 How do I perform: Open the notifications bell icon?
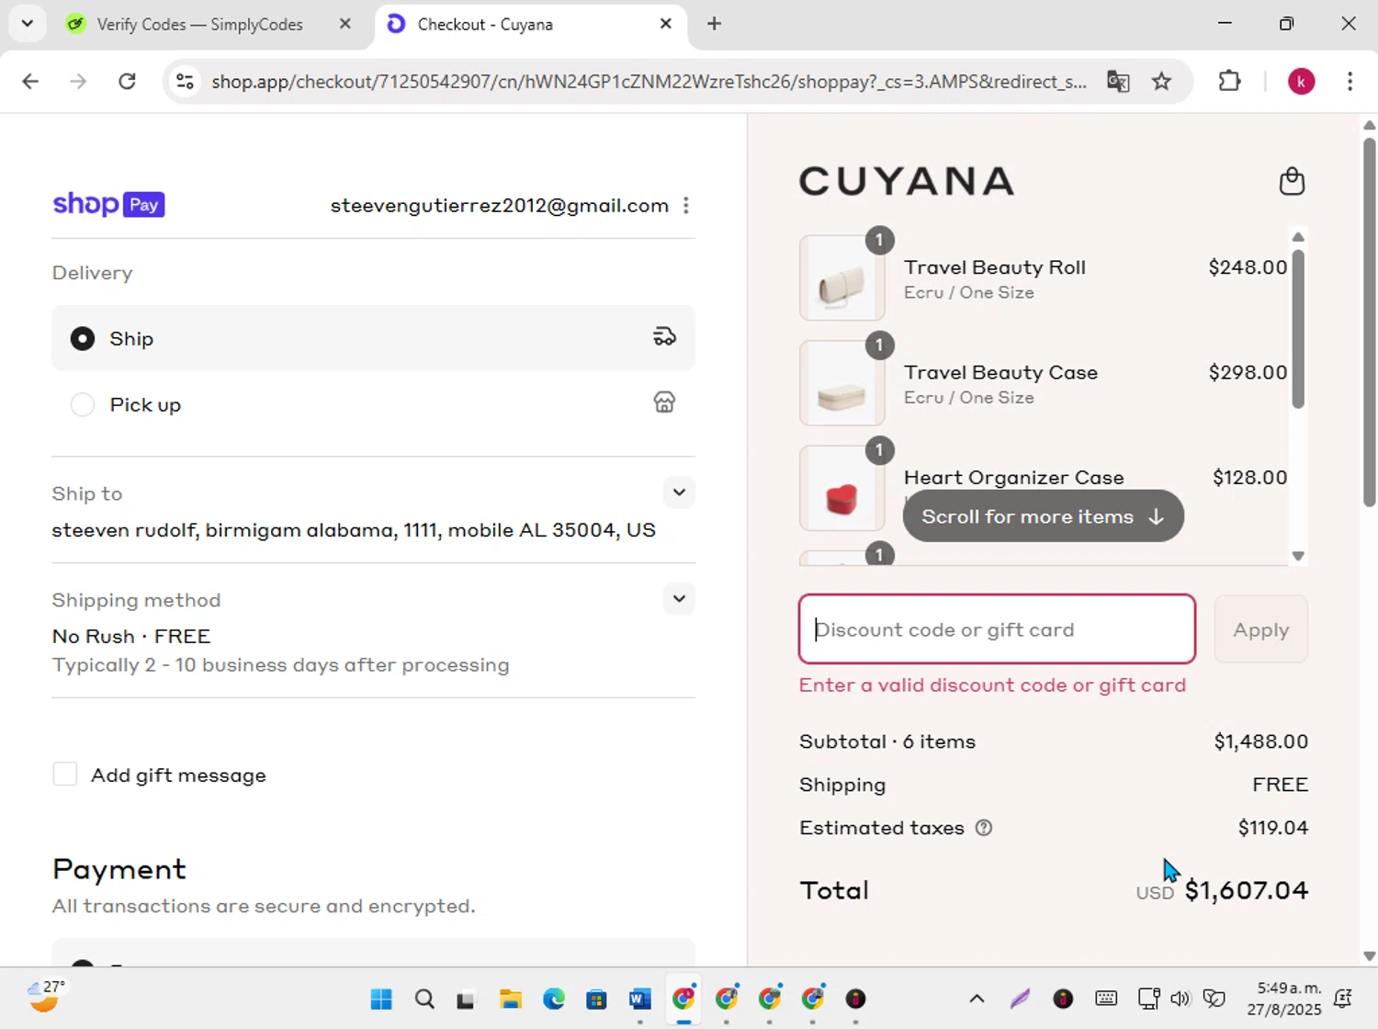click(x=1343, y=999)
